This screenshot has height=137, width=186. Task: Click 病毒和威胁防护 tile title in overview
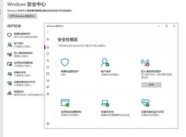(70, 71)
